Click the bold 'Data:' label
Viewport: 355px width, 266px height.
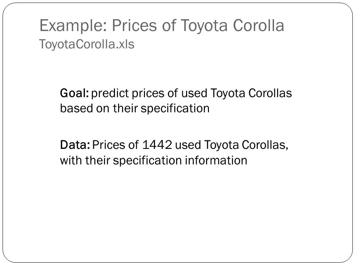pyautogui.click(x=75, y=145)
